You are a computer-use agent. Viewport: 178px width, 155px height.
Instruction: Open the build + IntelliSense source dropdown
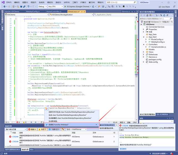tap(77, 129)
